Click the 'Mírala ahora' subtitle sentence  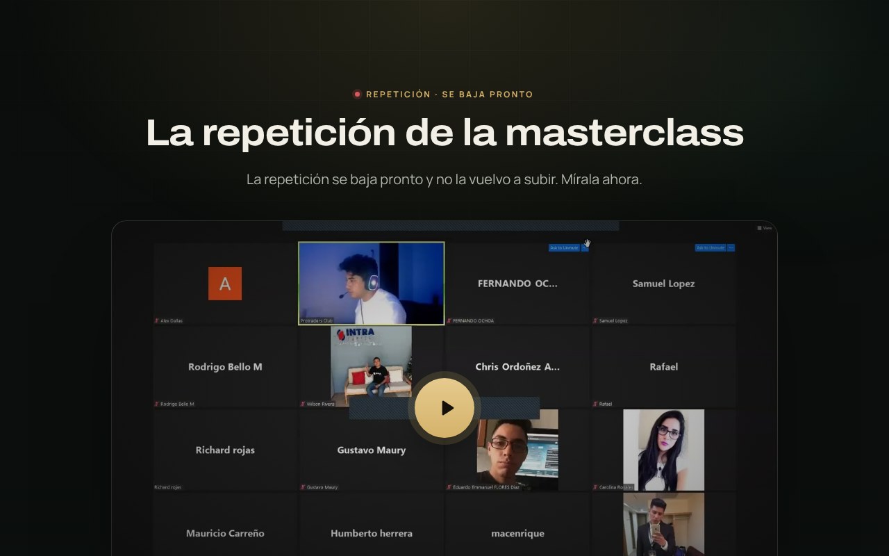coord(601,179)
